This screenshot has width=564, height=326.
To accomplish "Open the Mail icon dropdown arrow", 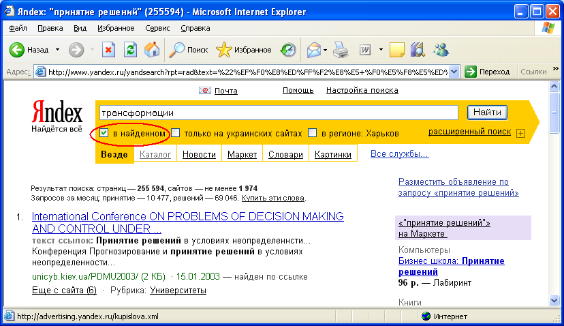I will pyautogui.click(x=325, y=50).
